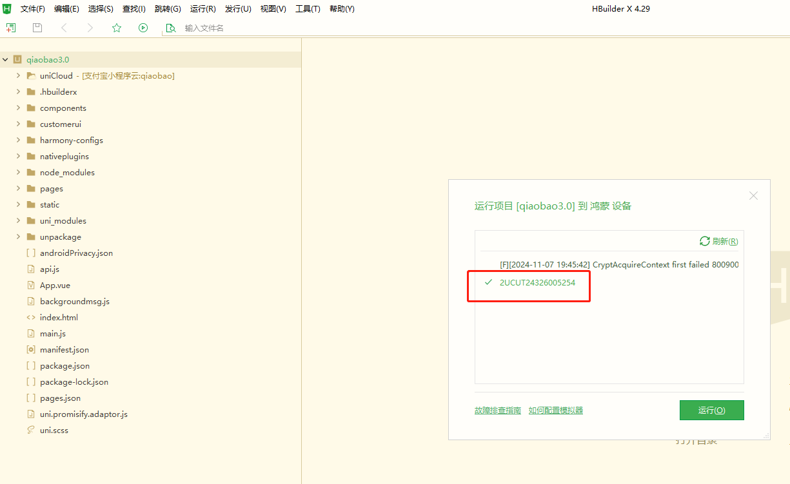Click the components folder icon
The width and height of the screenshot is (790, 484).
click(31, 108)
